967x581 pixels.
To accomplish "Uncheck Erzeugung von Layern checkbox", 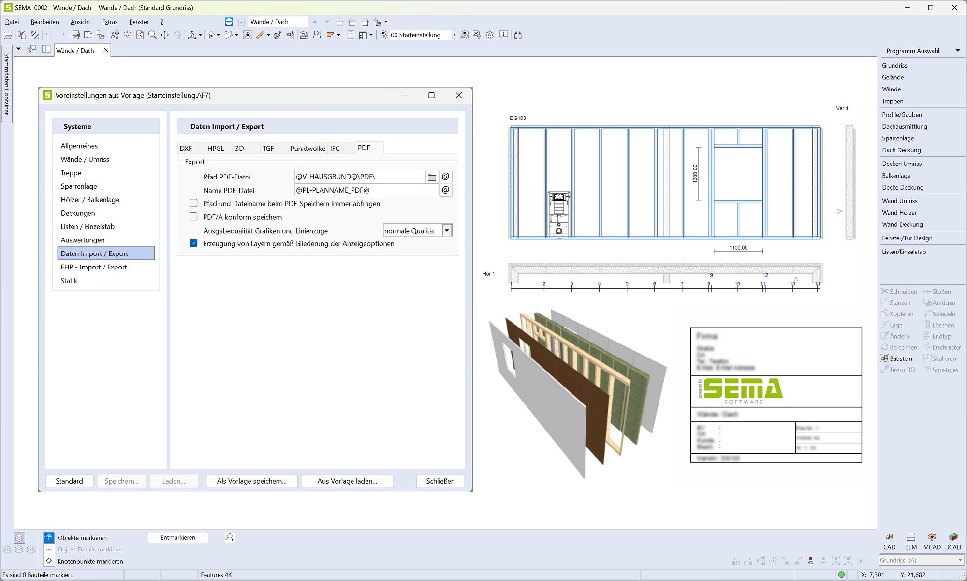I will [193, 243].
